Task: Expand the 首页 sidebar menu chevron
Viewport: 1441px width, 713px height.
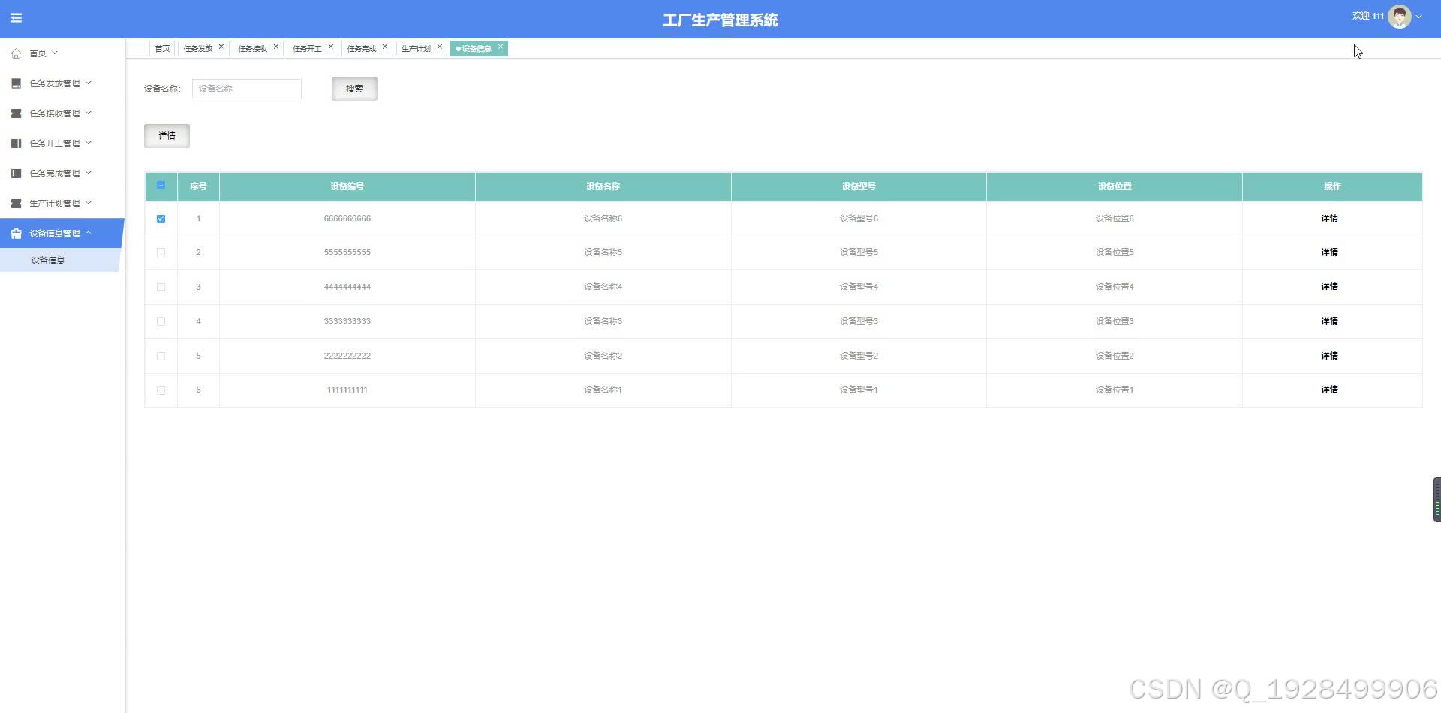Action: click(x=55, y=53)
